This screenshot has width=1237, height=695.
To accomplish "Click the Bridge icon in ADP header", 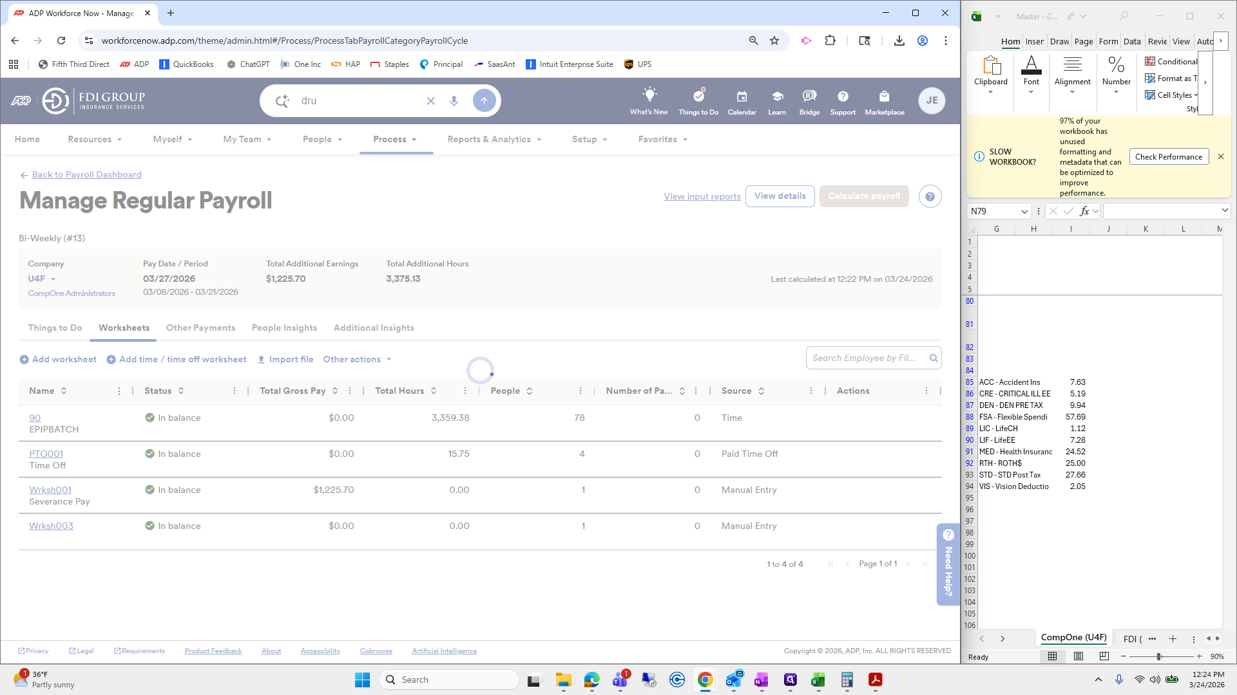I will [809, 97].
